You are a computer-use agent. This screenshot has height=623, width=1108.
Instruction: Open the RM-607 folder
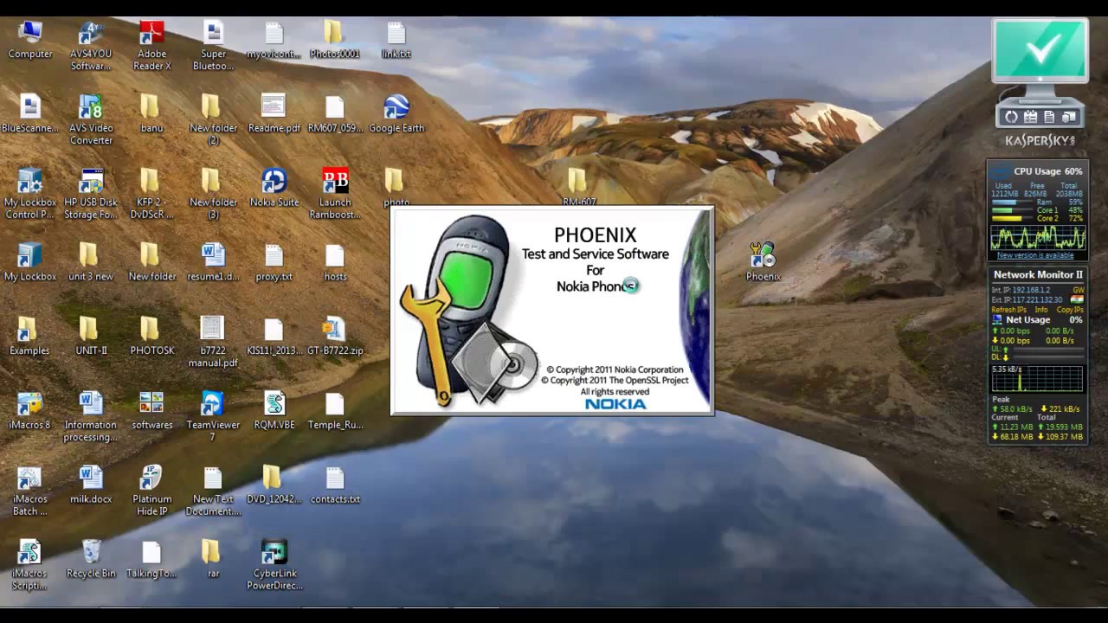click(x=579, y=188)
